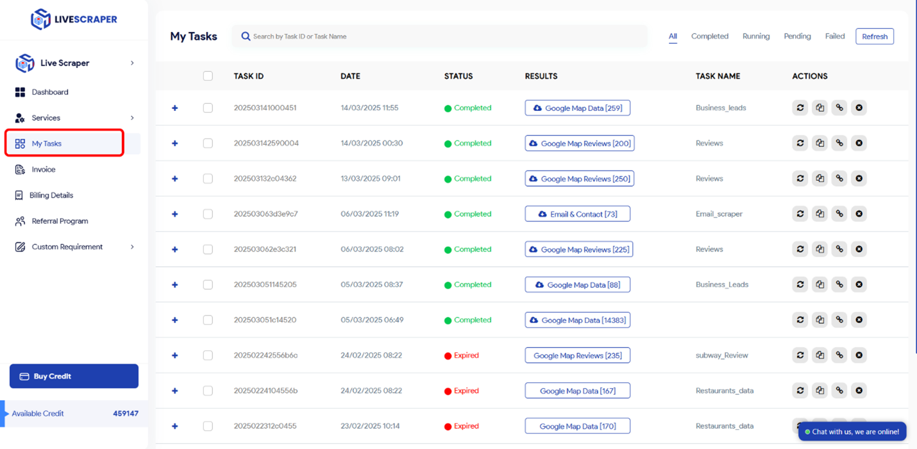The height and width of the screenshot is (449, 917).
Task: Show Failed tasks tab
Action: (x=834, y=36)
